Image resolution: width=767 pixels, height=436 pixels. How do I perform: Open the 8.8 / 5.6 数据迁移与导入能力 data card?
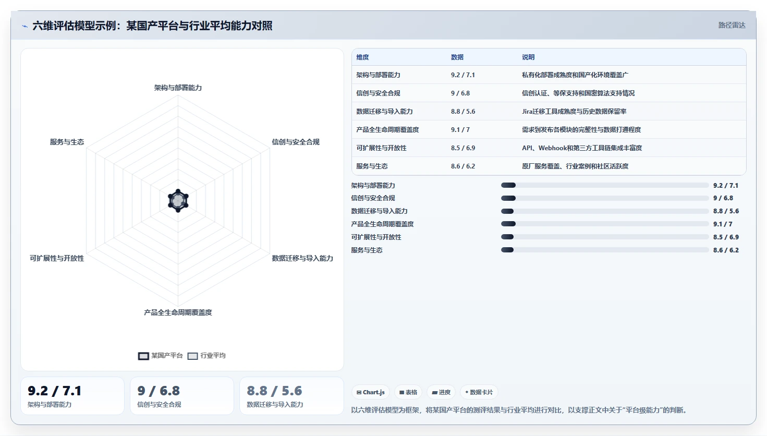point(291,396)
